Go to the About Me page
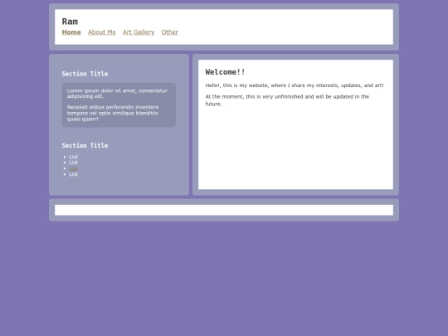Viewport: 448px width, 336px height. pyautogui.click(x=102, y=32)
